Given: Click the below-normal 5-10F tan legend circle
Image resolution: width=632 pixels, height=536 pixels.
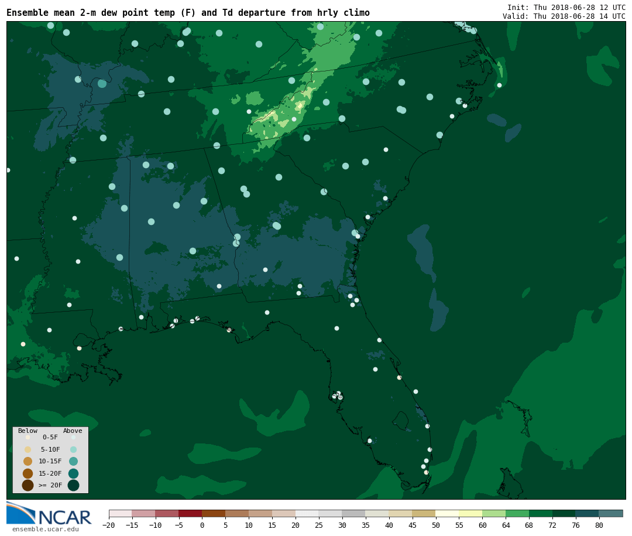Looking at the screenshot, I should pos(28,450).
